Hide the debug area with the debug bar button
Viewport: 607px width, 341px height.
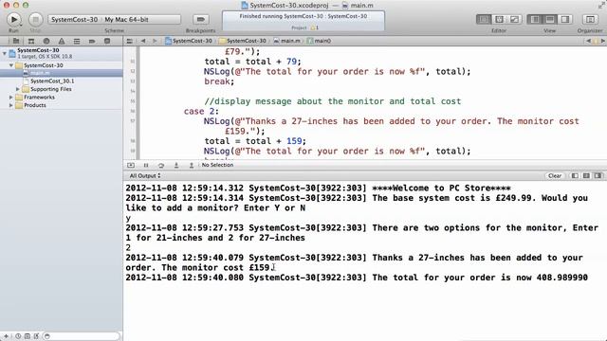131,165
